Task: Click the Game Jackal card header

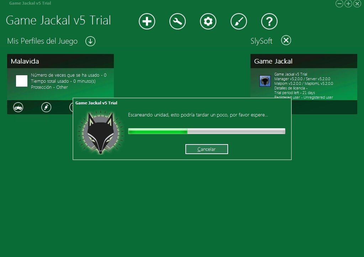Action: 304,61
